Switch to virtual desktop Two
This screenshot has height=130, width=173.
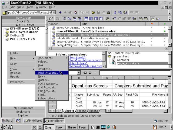[x=59, y=127]
